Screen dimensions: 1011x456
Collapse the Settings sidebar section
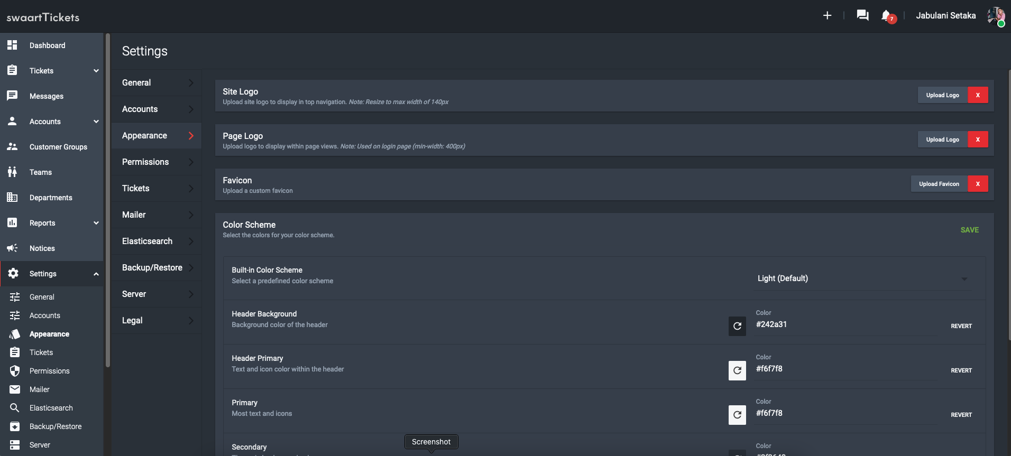coord(96,274)
